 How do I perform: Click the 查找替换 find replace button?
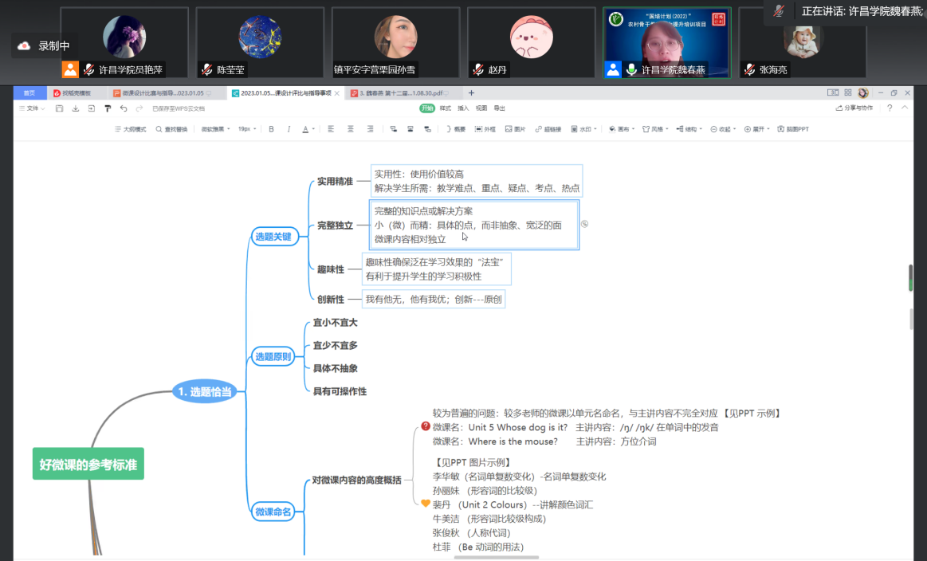[x=171, y=129]
